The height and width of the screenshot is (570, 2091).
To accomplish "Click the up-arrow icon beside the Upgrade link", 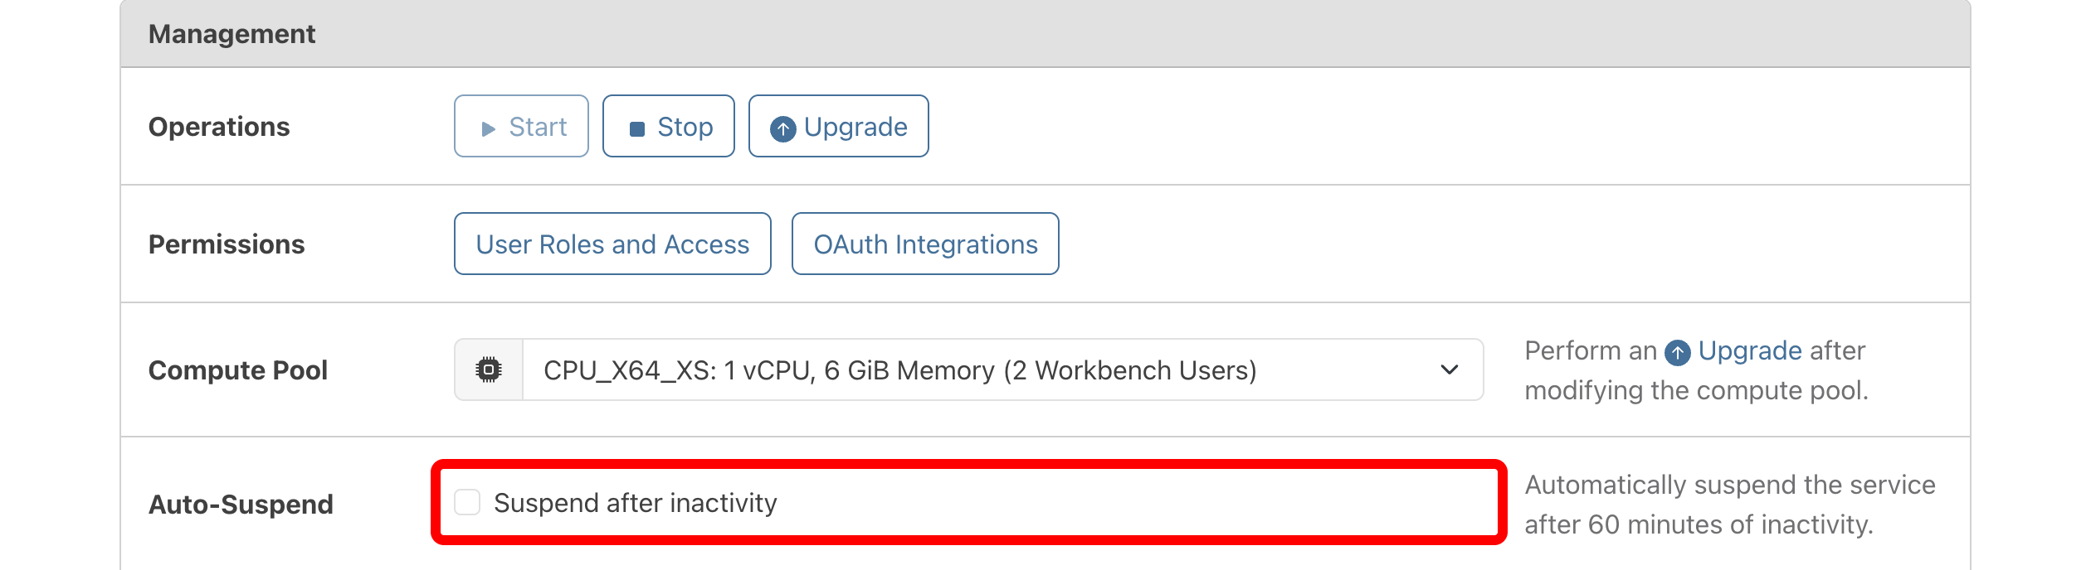I will pyautogui.click(x=1678, y=353).
